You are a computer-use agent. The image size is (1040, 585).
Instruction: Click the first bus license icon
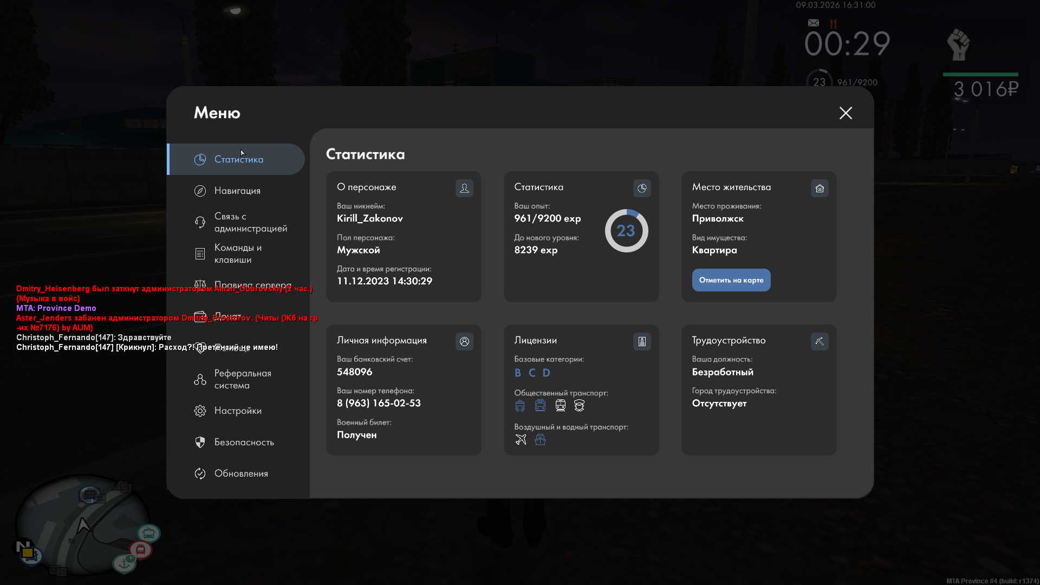click(520, 406)
